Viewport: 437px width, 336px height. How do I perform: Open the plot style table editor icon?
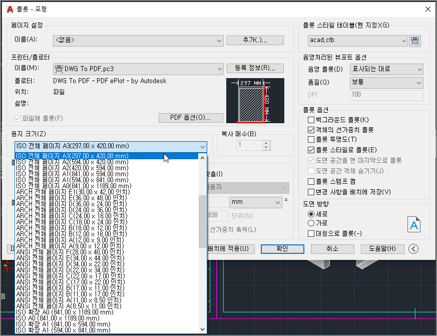(415, 41)
